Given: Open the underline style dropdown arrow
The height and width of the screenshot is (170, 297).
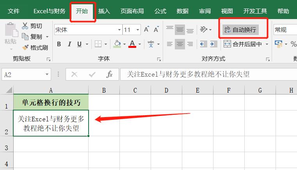Looking at the screenshot, I should pos(87,44).
